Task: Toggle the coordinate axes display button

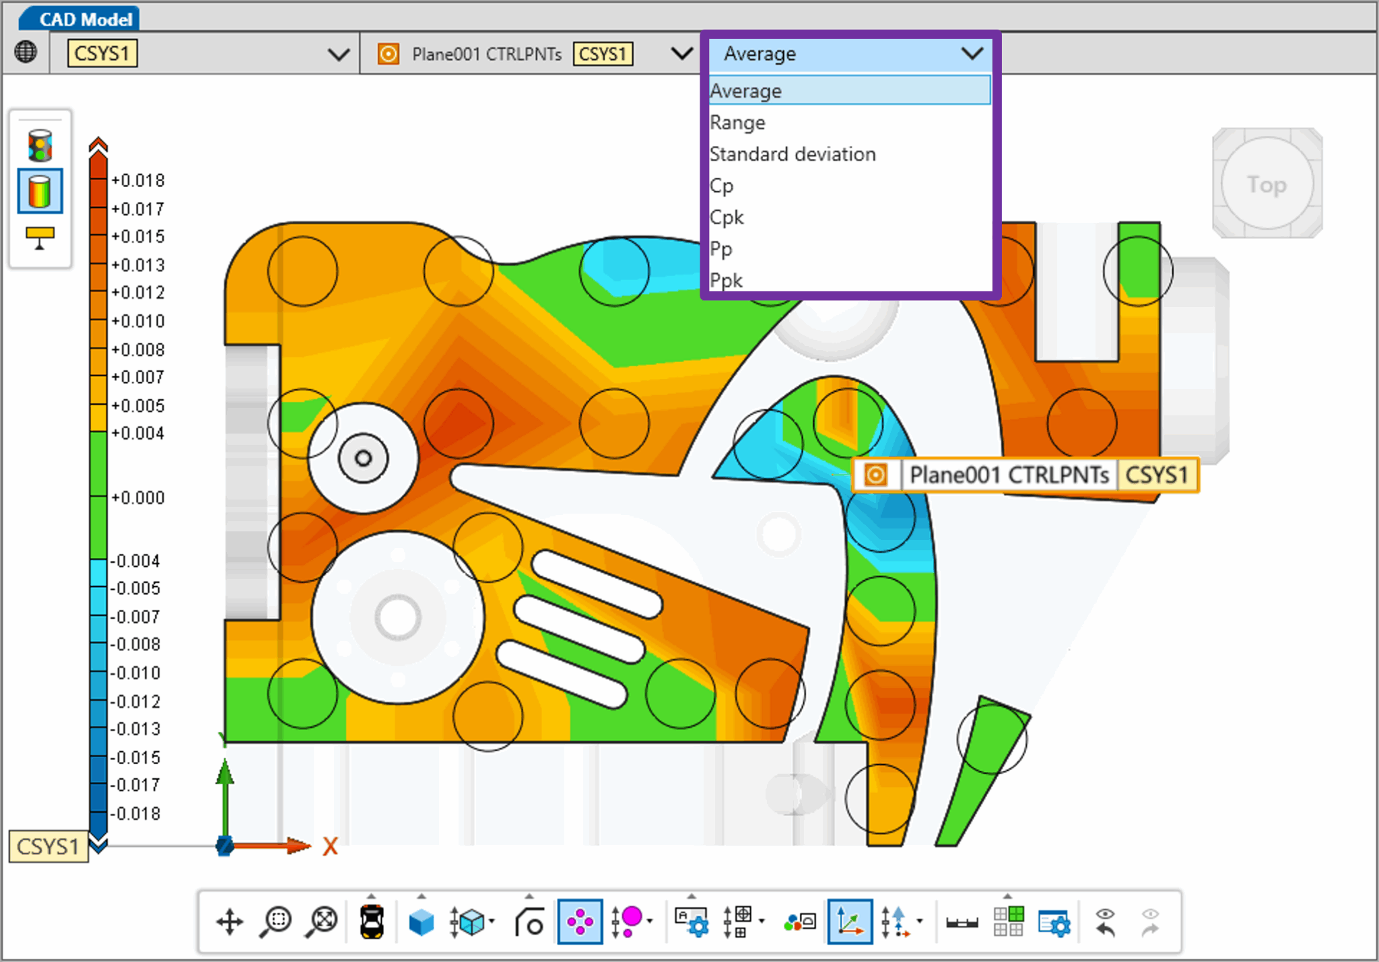Action: 850,922
